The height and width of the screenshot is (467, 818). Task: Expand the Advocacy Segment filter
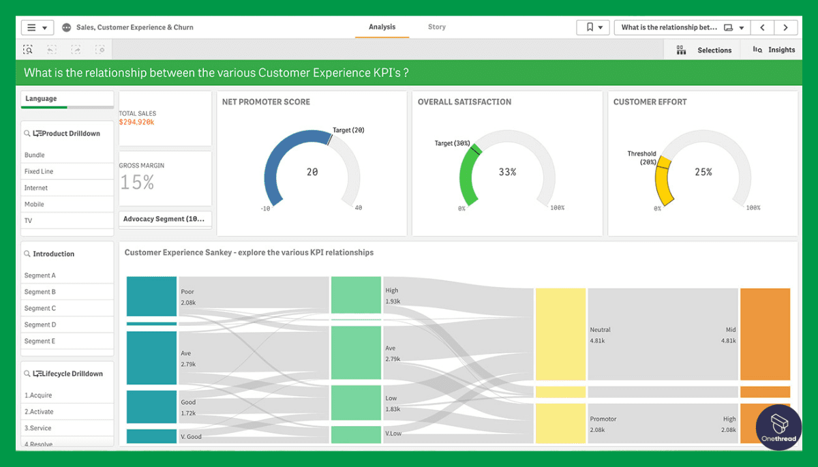pyautogui.click(x=165, y=219)
